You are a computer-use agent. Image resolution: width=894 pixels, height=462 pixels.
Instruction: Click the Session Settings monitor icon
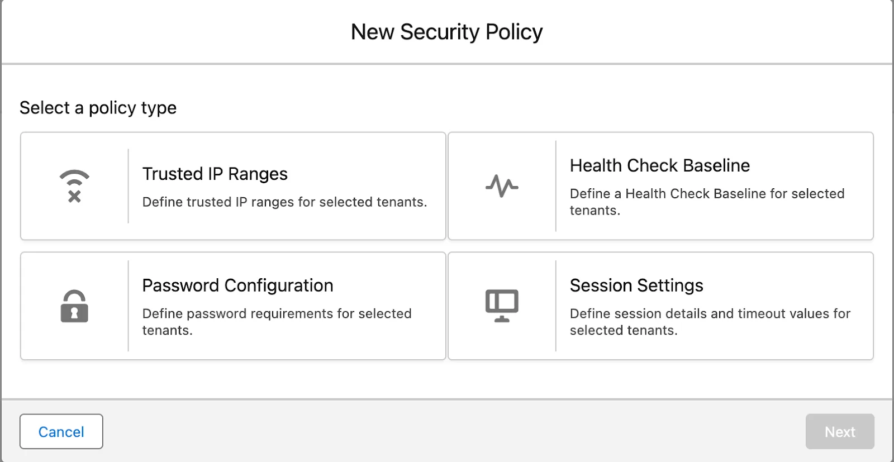point(502,306)
